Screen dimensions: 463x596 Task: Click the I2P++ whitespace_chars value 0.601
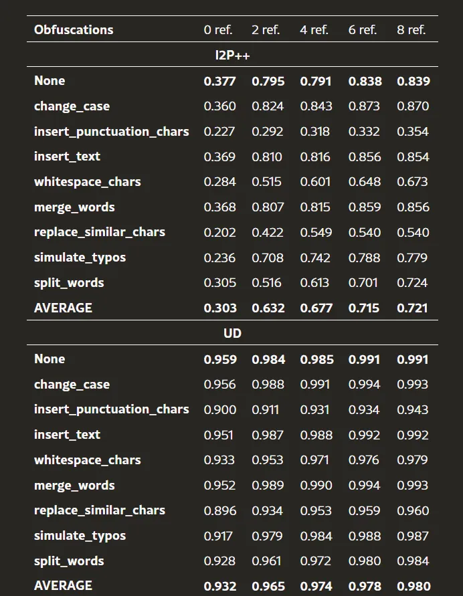[x=315, y=182]
